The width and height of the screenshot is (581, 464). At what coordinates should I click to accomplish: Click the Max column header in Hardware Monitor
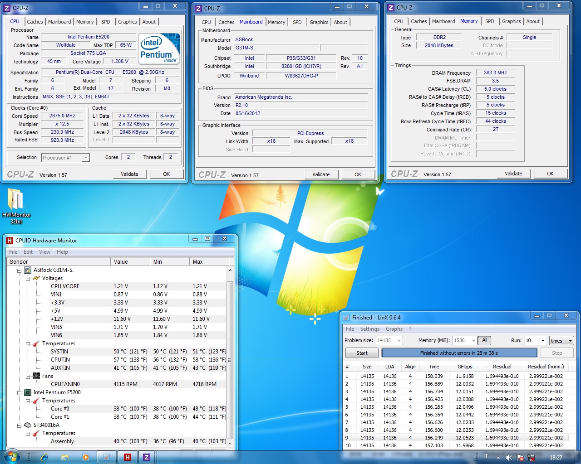209,261
